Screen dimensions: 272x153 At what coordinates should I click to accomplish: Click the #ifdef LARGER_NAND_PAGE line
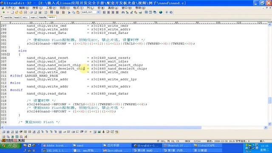click(34, 76)
